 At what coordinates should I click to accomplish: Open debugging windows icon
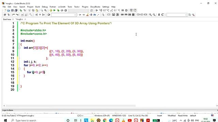pyautogui.click(x=131, y=11)
